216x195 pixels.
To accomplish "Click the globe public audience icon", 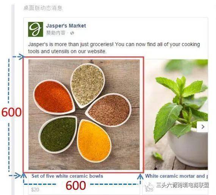I will pos(72,33).
